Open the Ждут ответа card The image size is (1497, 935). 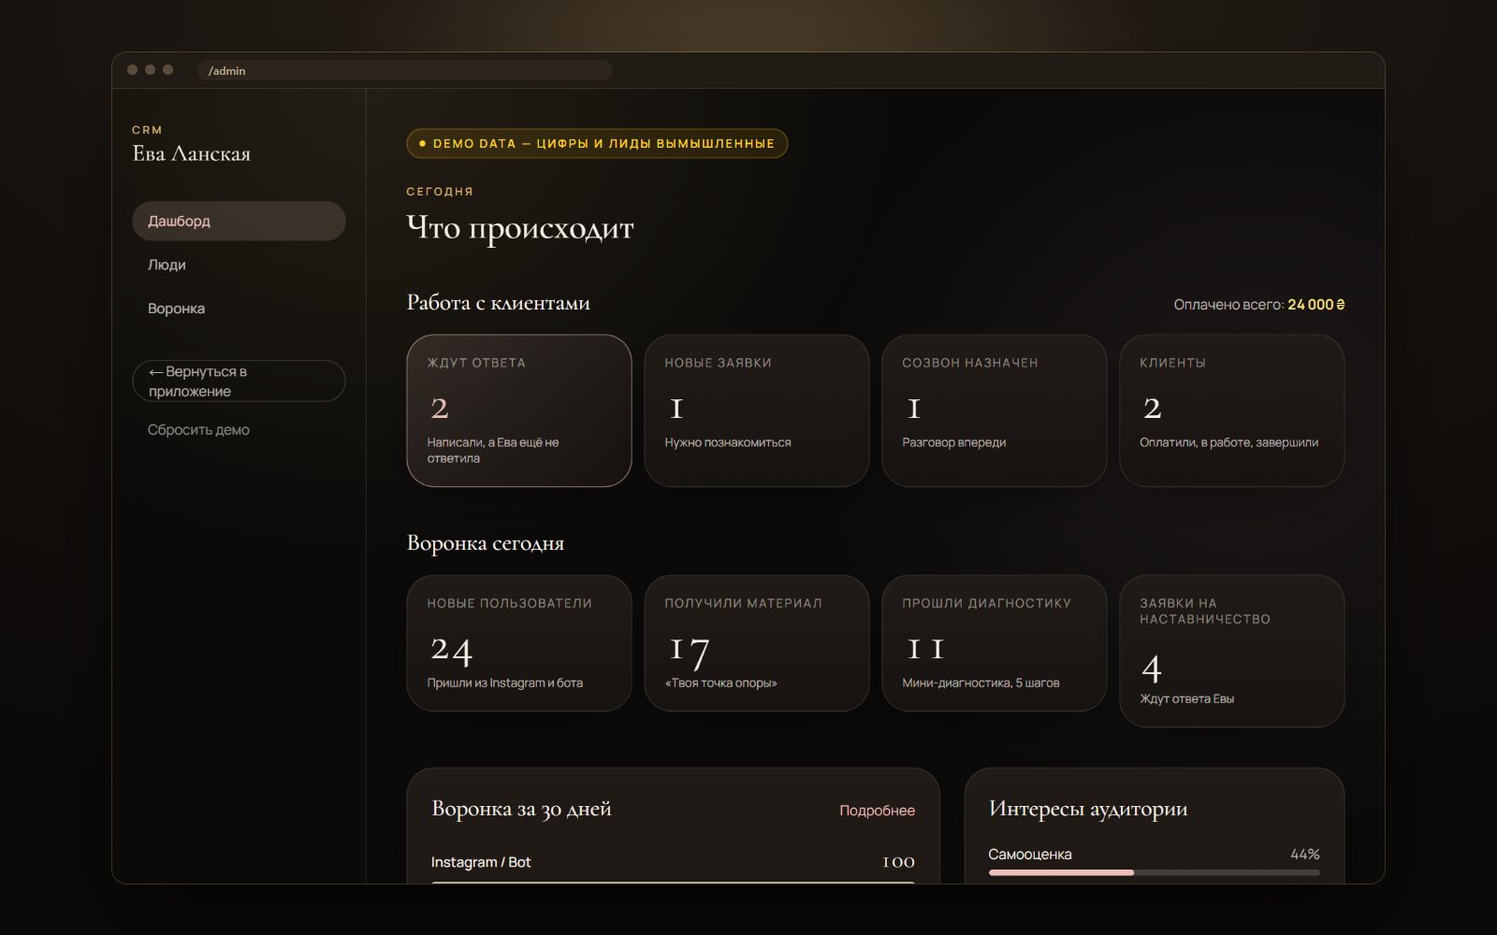coord(519,410)
